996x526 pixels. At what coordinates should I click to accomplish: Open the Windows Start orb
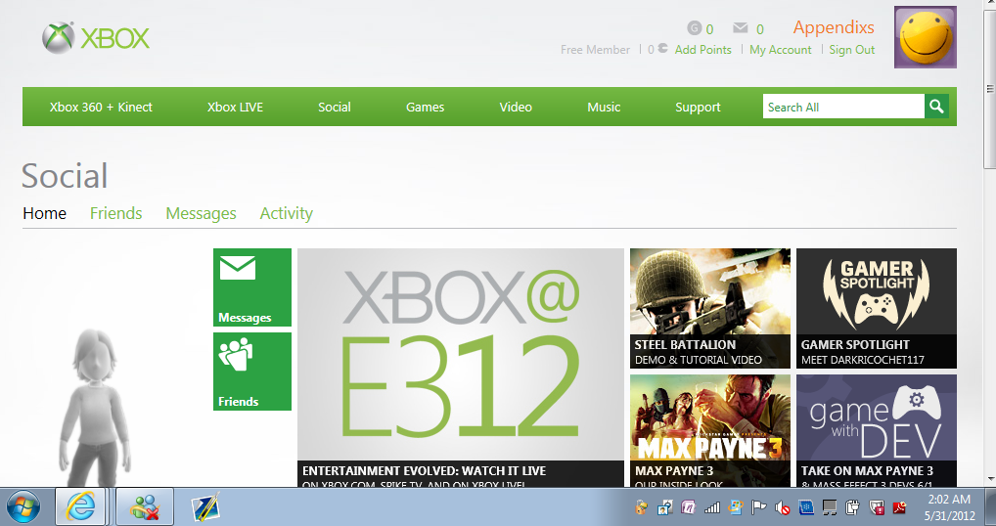[x=23, y=507]
